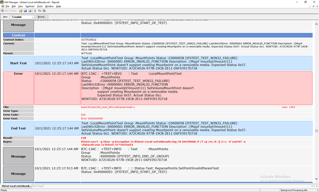Click the Message cell with 12:25:17.913 AM
This screenshot has height=192, width=319.
18,174
